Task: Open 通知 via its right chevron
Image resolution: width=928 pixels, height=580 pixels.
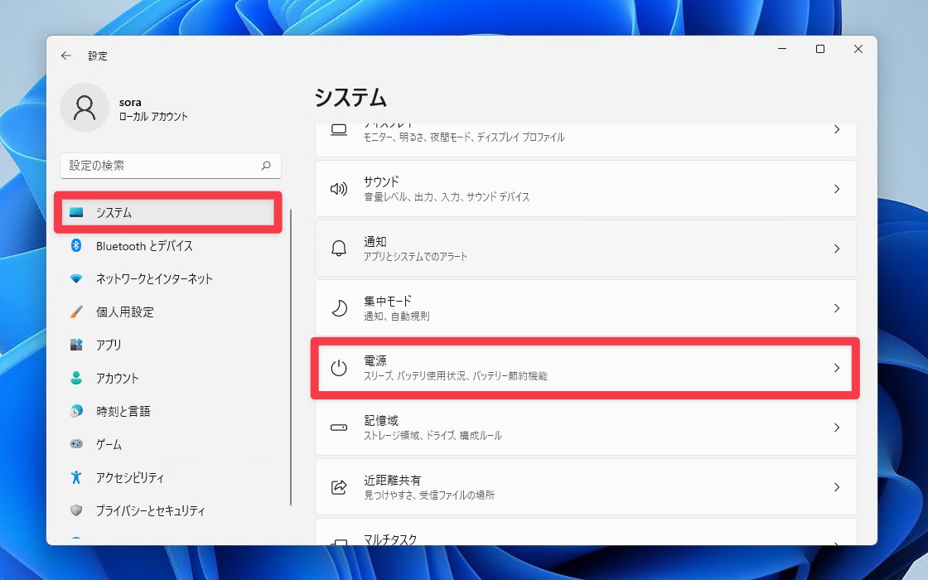Action: pos(837,249)
